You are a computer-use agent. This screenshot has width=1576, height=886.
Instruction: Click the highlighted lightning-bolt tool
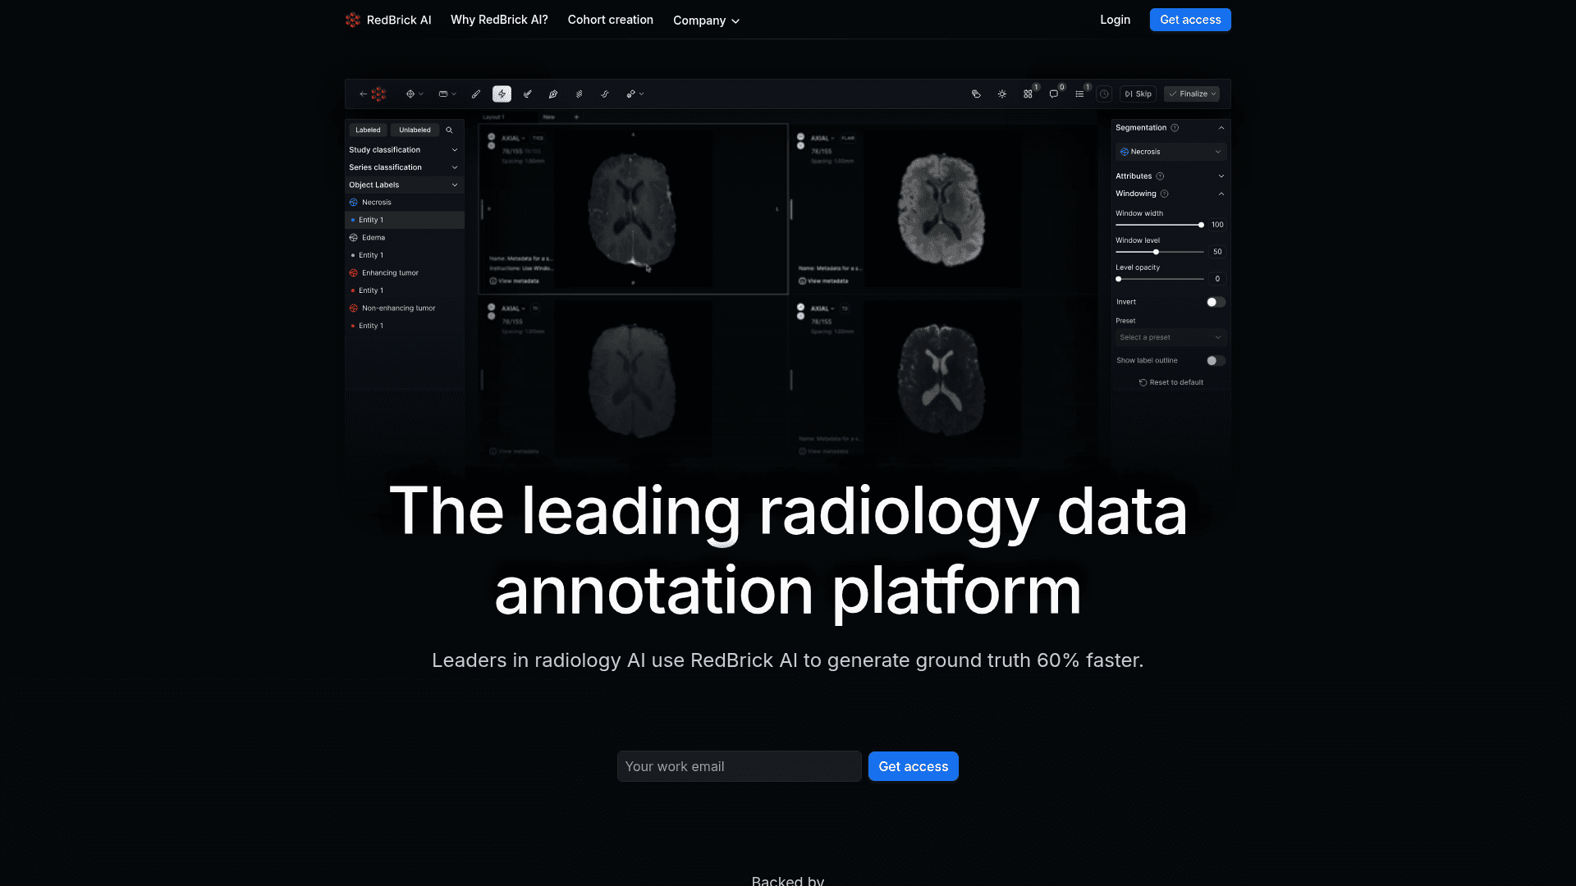point(502,94)
